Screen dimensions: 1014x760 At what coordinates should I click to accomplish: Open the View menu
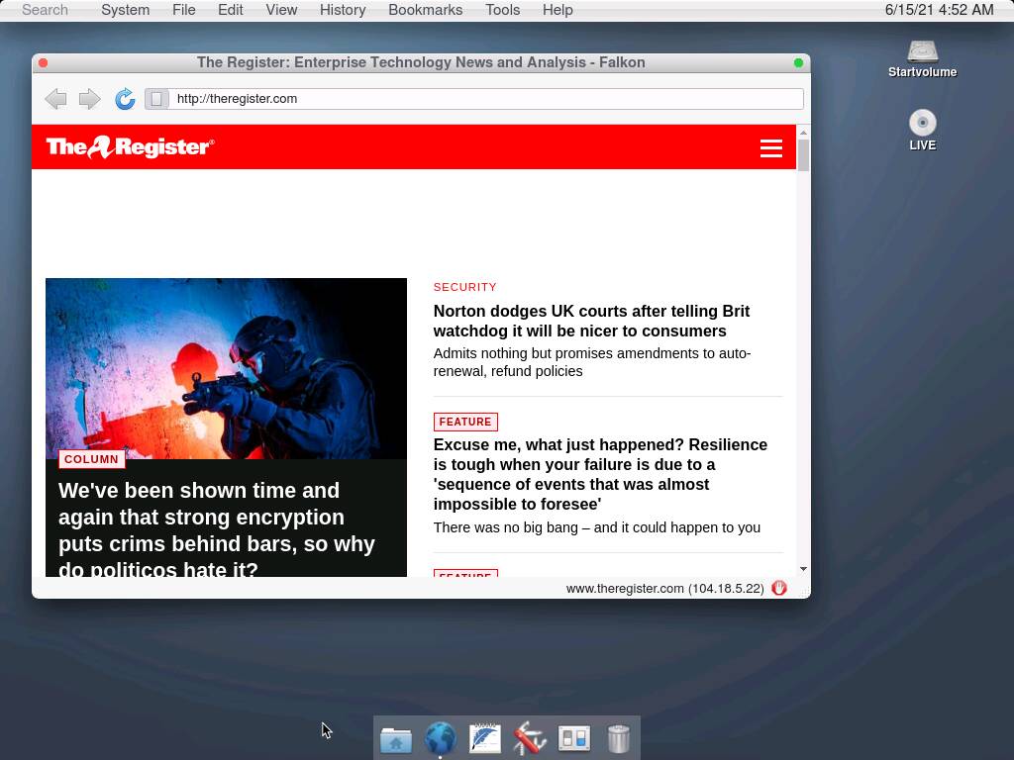281,10
